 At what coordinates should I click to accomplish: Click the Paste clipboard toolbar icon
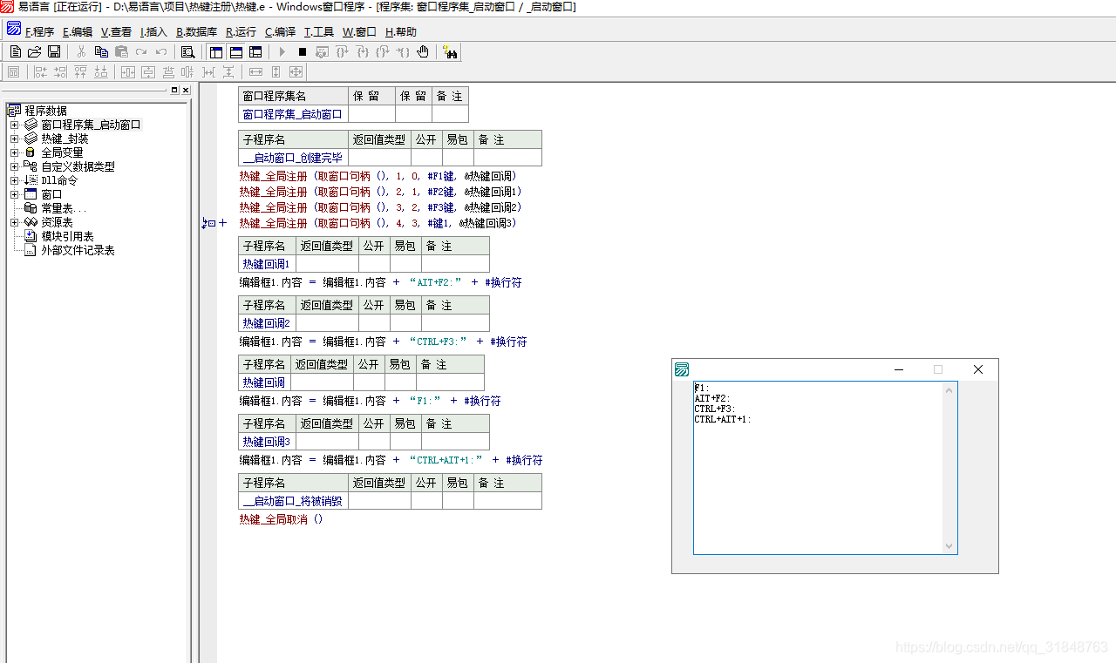click(121, 52)
